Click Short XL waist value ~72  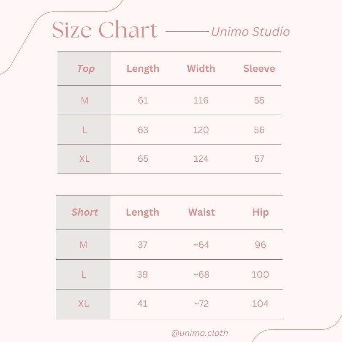[201, 304]
